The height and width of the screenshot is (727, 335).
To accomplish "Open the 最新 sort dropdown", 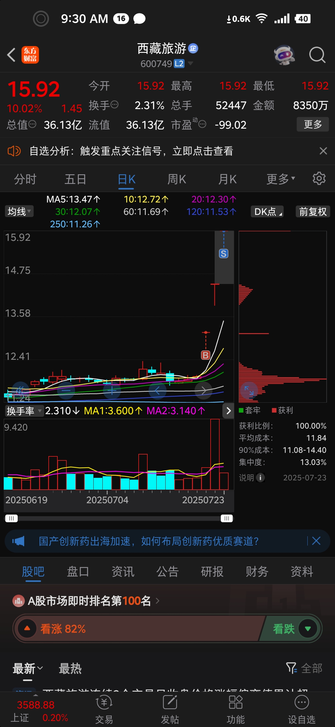I will point(28,668).
